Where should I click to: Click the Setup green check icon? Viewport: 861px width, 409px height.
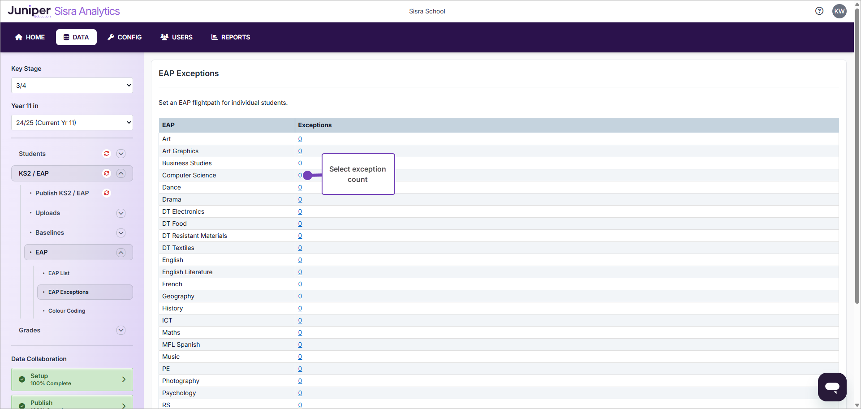pyautogui.click(x=22, y=379)
